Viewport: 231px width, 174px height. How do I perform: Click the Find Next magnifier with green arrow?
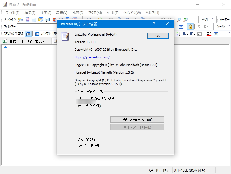[186, 20]
